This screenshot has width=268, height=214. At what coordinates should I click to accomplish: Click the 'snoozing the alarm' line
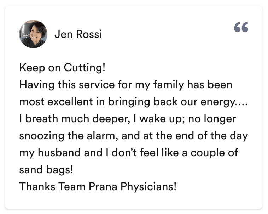tap(134, 136)
